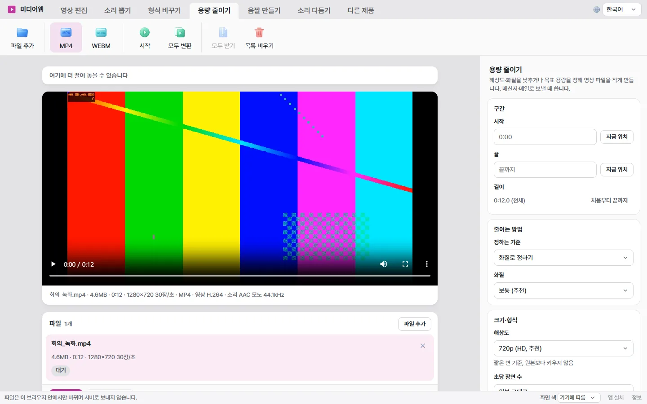647x404 pixels.
Task: Click the globe language icon
Action: point(597,9)
